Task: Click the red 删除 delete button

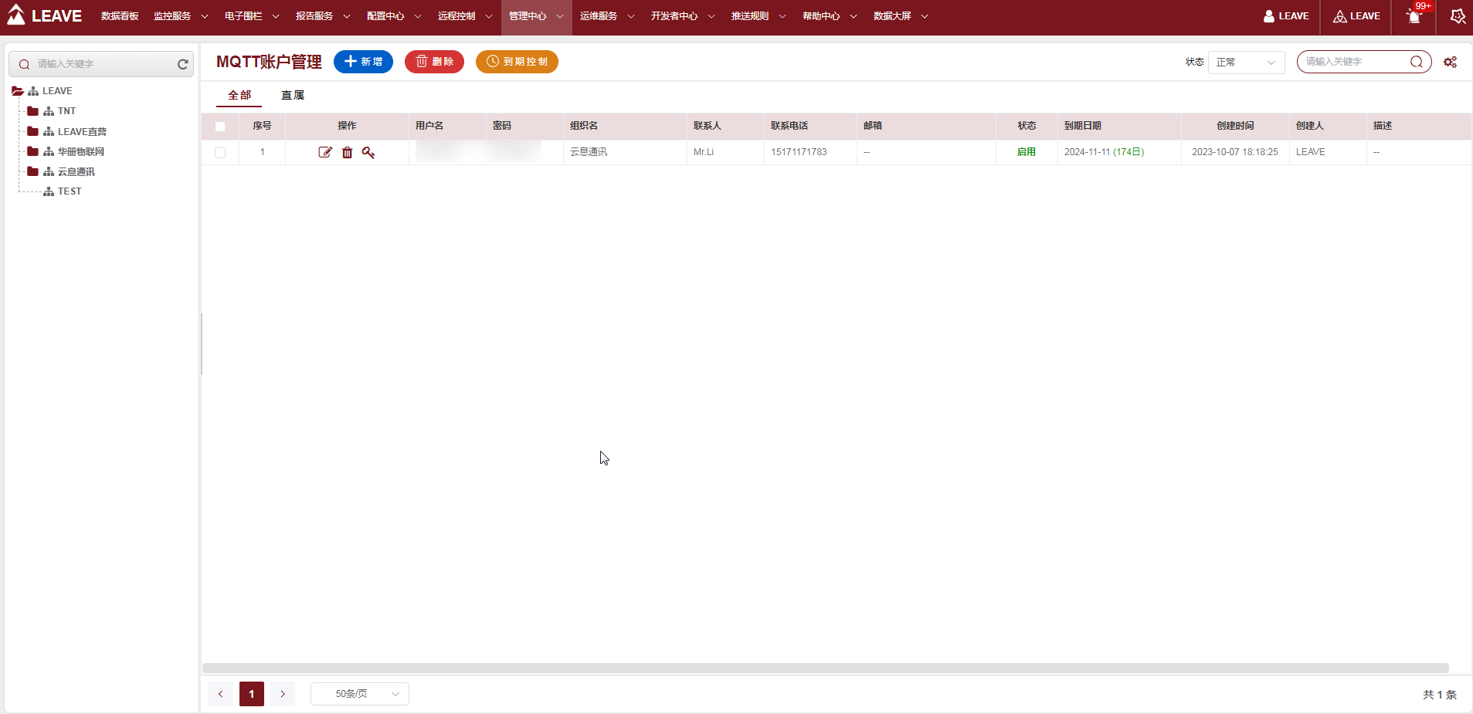Action: pos(434,62)
